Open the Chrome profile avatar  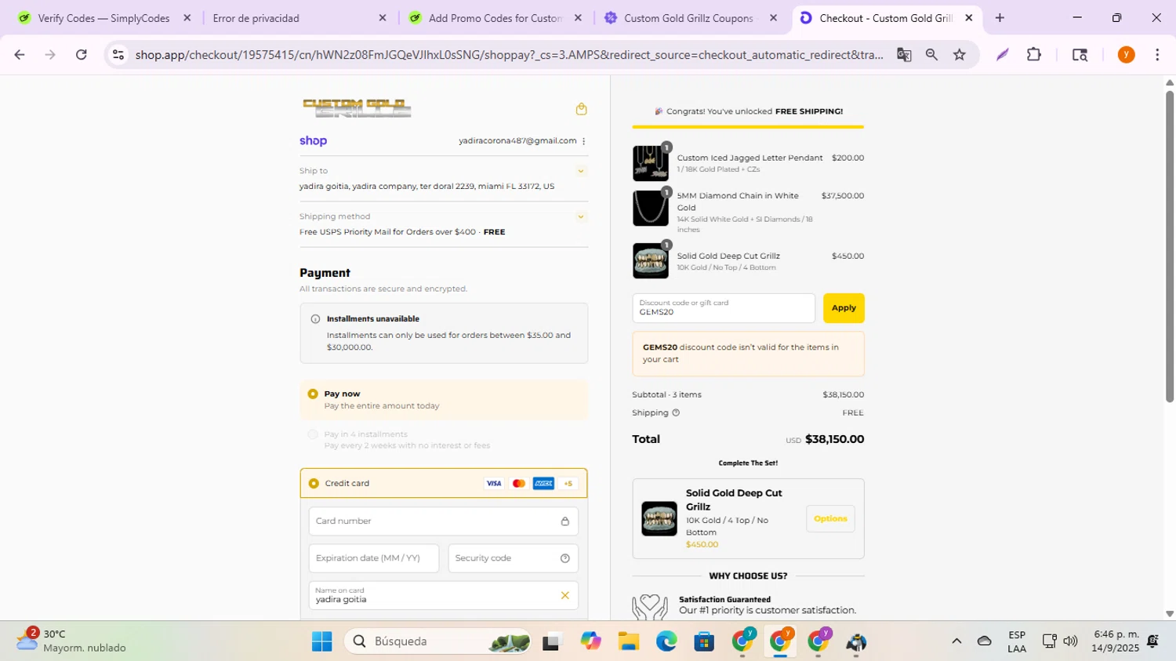[x=1126, y=55]
